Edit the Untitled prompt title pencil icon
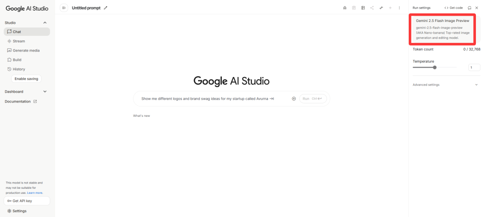Viewport: 484px width, 217px height. (106, 8)
